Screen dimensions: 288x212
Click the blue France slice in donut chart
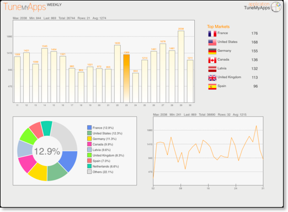coord(68,160)
